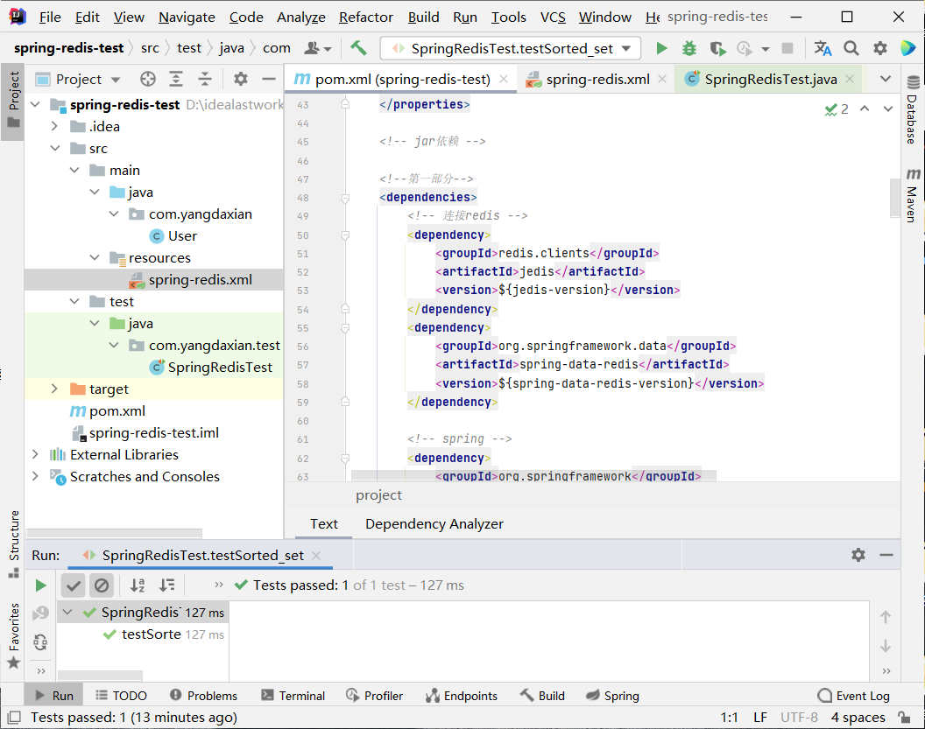Build project with hammer icon

coord(358,48)
